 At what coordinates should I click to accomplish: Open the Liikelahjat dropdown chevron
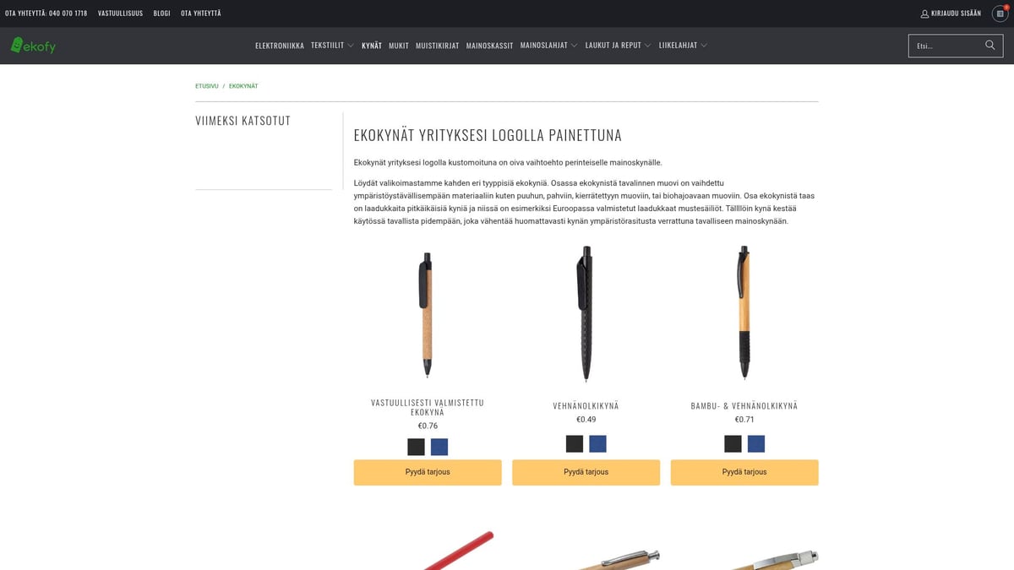pyautogui.click(x=704, y=46)
